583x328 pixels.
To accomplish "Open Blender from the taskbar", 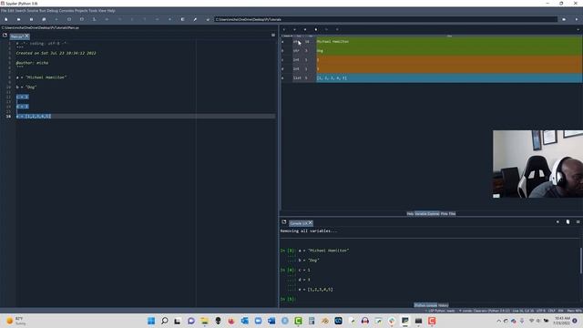I will click(x=325, y=321).
